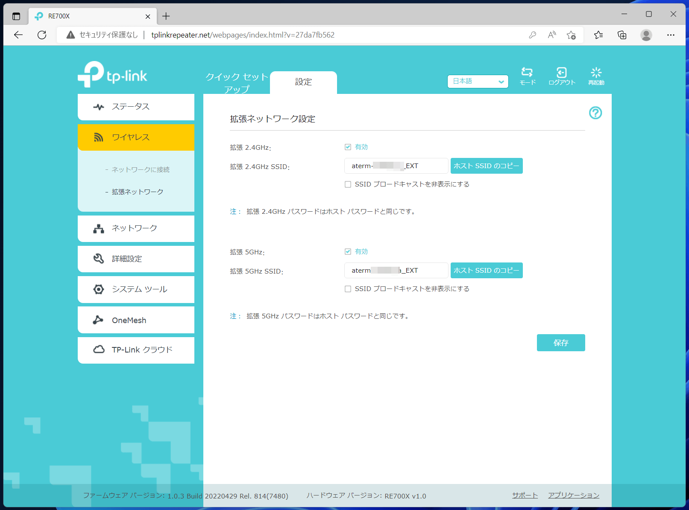Click the Reboot icon
689x510 pixels.
(596, 76)
